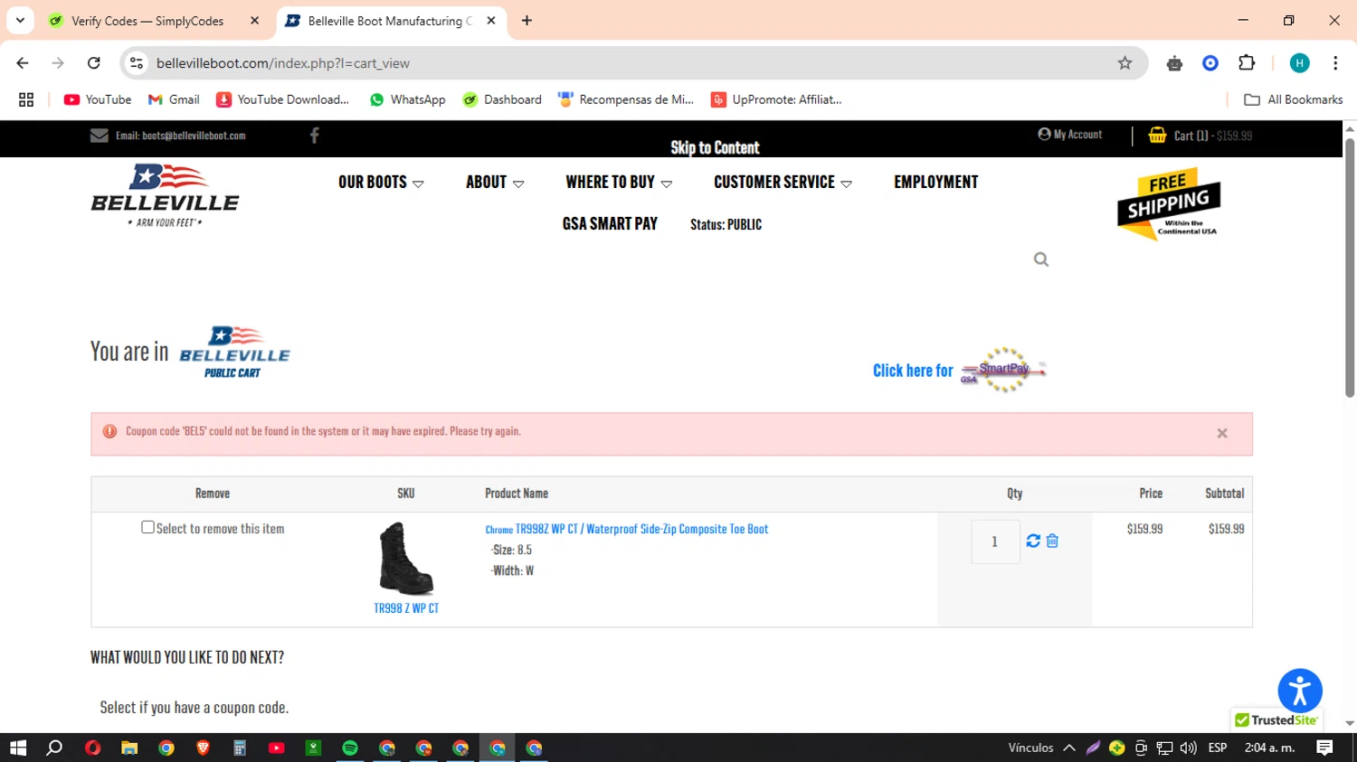Open the Chrome three-dot menu
The width and height of the screenshot is (1357, 762).
tap(1335, 63)
